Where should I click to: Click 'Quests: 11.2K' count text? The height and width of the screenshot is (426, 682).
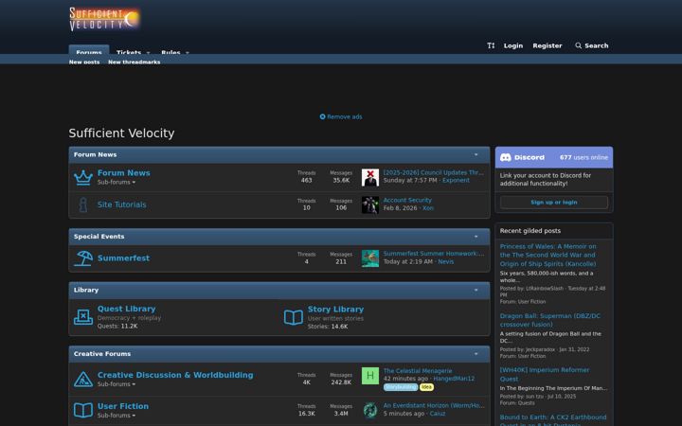coord(117,326)
